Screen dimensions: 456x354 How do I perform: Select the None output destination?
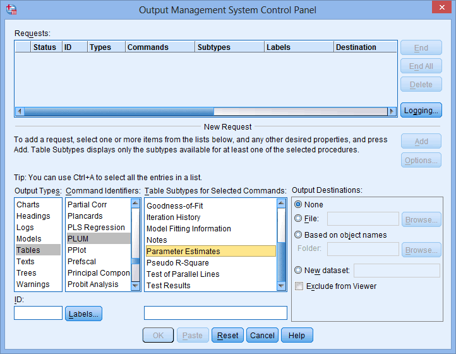[x=298, y=204]
